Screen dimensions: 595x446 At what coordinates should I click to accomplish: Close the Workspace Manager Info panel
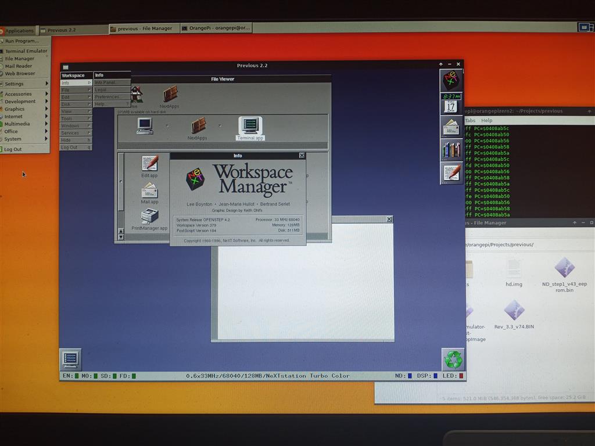302,156
